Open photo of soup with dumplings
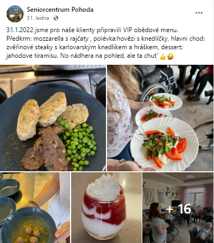Screen dimensions: 214x243 pos(35,208)
